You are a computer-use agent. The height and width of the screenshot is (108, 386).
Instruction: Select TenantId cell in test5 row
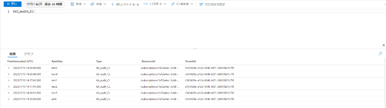[x=209, y=93]
